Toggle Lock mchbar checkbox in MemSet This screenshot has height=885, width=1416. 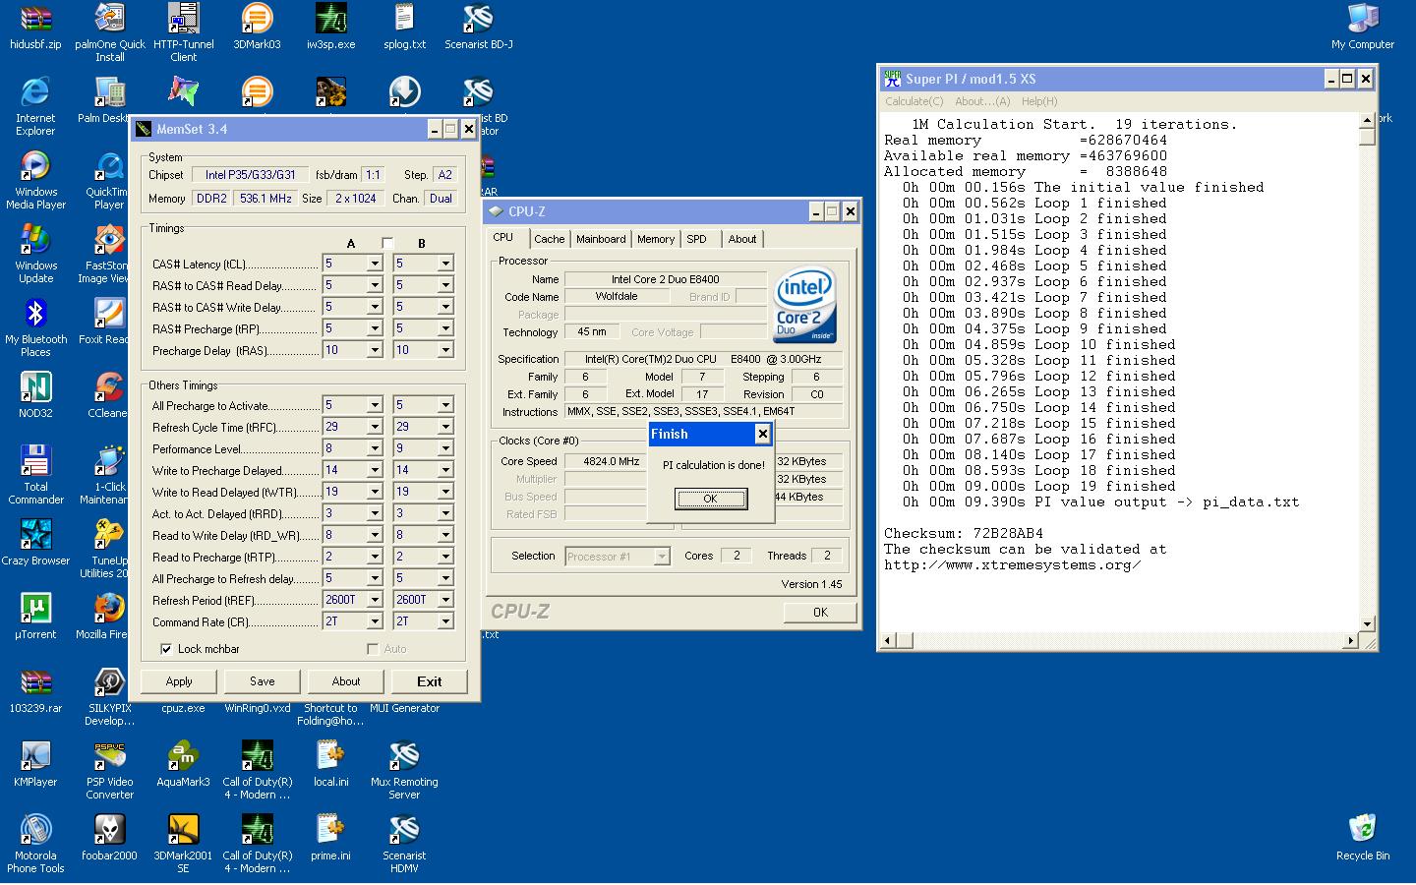pos(166,649)
